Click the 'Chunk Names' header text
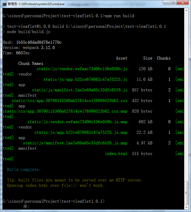Viewport: 191px width, 212px height. tap(31, 64)
